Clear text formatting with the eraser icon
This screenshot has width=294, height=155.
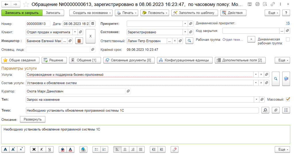pos(175,149)
